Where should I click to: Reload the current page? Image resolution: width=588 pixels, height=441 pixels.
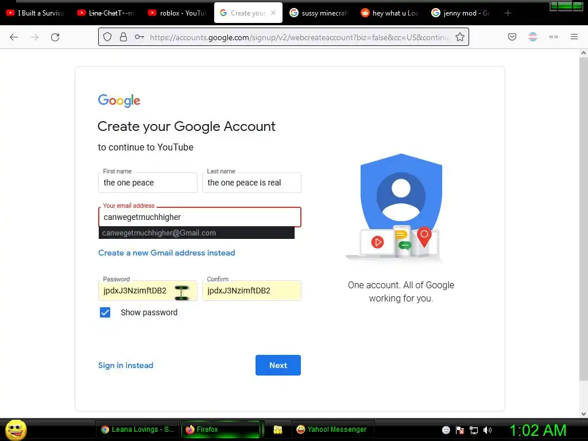[55, 37]
